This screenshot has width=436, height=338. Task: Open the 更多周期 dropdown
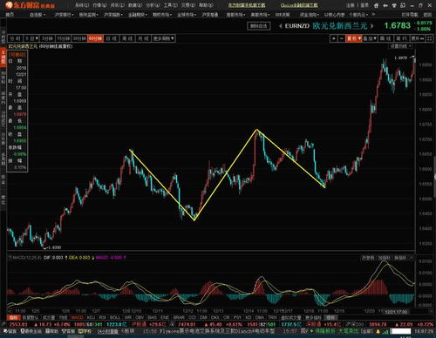(164, 38)
